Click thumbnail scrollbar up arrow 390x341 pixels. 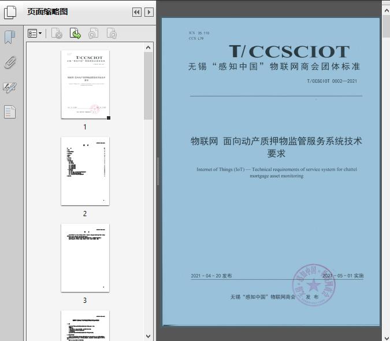tap(148, 47)
